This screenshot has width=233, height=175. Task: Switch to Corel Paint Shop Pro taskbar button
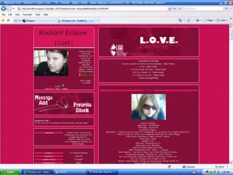(102, 172)
